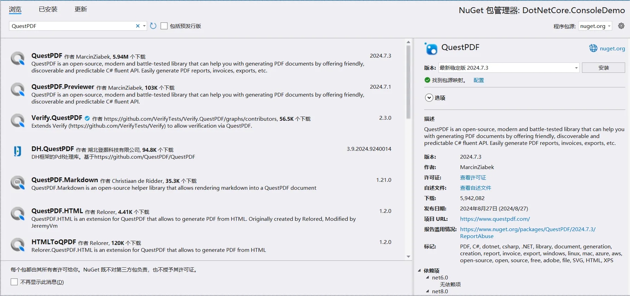Select the QuestPDF package title
The image size is (630, 296).
point(47,56)
